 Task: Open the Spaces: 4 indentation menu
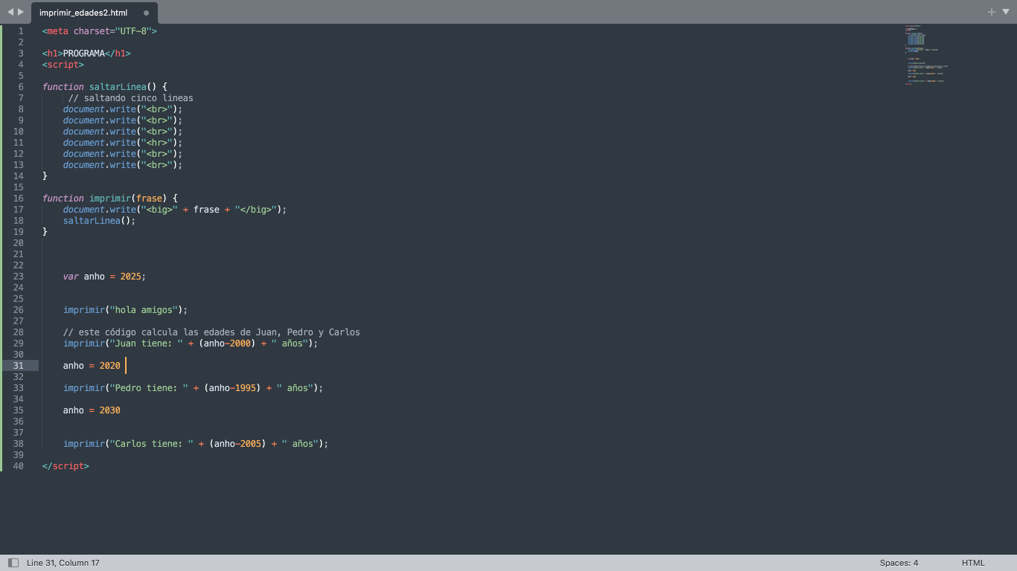pyautogui.click(x=899, y=563)
